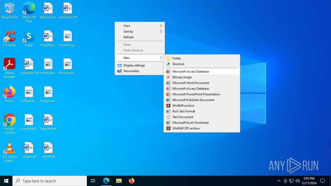Create a new WinRAR archive
The image size is (331, 186).
click(202, 106)
